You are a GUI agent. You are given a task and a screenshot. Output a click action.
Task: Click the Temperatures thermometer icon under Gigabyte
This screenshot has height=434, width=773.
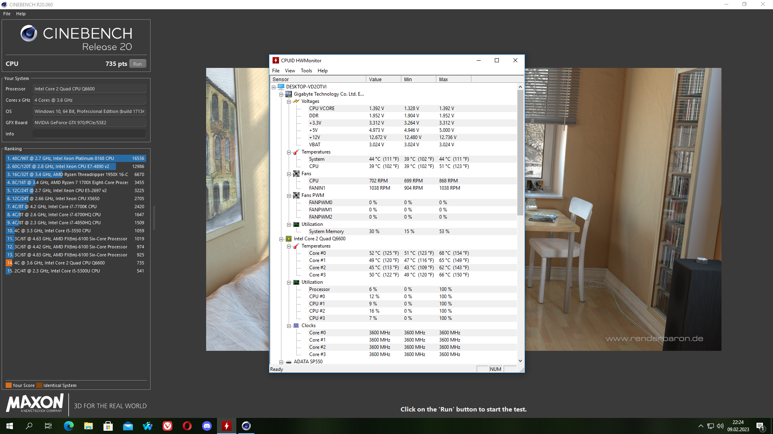(296, 152)
